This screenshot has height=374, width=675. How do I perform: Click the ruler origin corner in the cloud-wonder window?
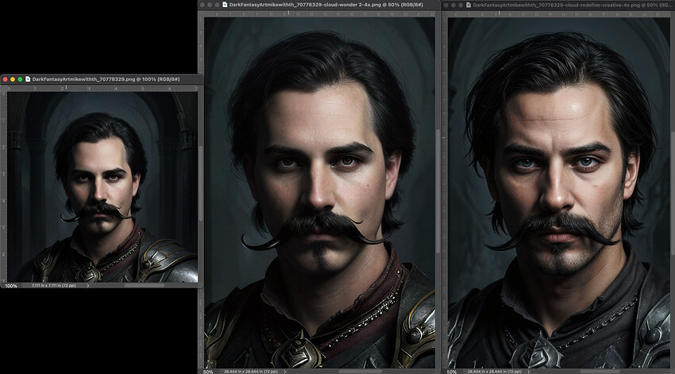[201, 13]
